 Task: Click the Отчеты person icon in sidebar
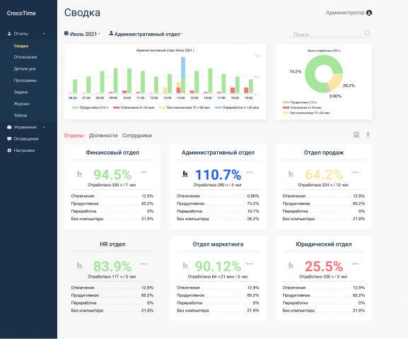click(9, 33)
